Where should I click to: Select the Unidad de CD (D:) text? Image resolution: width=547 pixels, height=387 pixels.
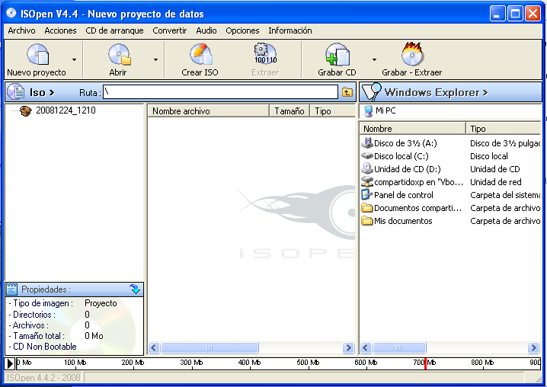pyautogui.click(x=407, y=169)
